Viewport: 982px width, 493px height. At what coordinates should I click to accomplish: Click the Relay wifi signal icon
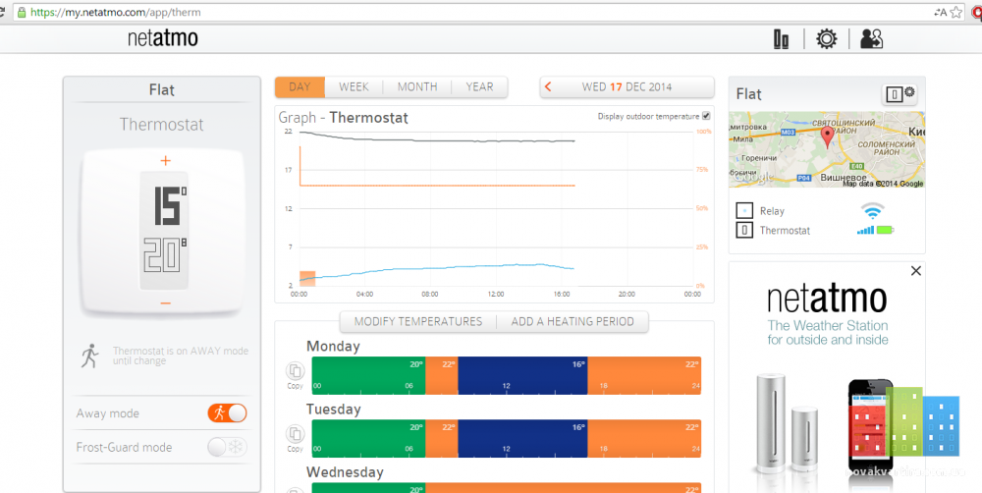click(872, 209)
